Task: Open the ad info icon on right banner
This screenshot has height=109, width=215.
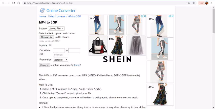Action: pos(170,16)
